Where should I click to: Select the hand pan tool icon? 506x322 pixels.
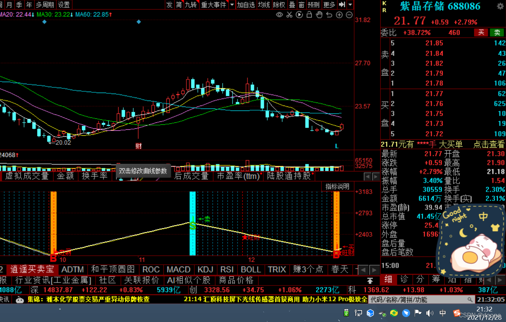click(319, 15)
